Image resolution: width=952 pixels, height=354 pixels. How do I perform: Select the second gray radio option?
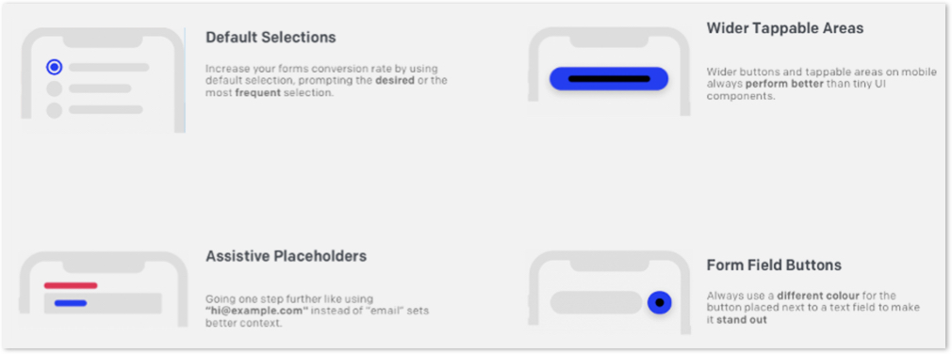coord(55,88)
